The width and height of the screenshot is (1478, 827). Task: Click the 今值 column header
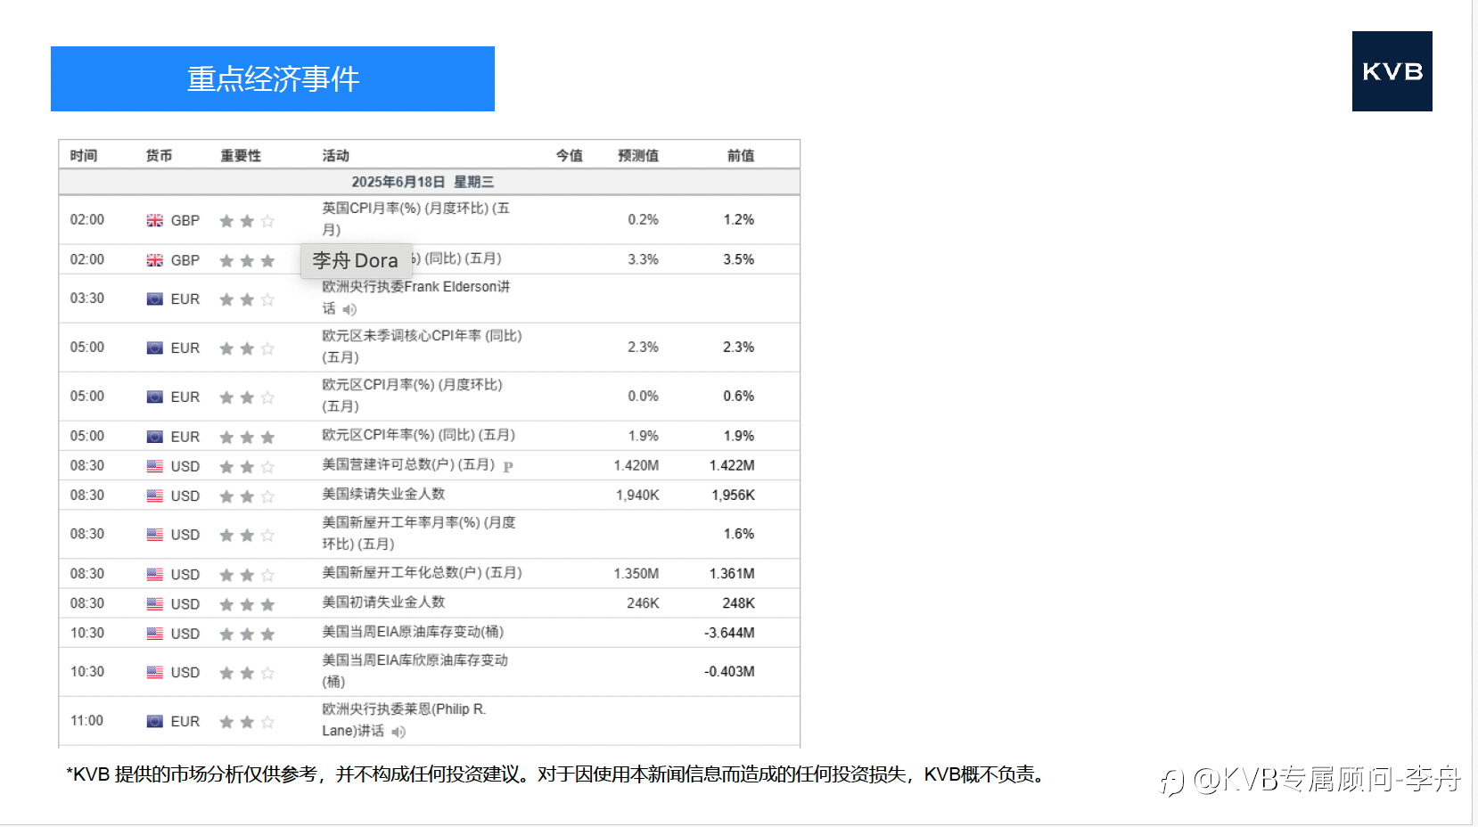point(569,155)
